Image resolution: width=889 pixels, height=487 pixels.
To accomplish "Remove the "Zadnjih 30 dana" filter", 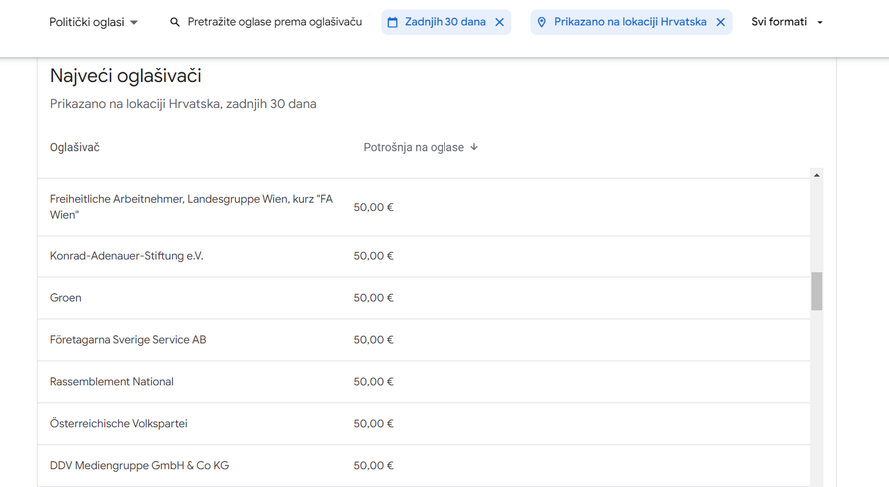I will 499,22.
